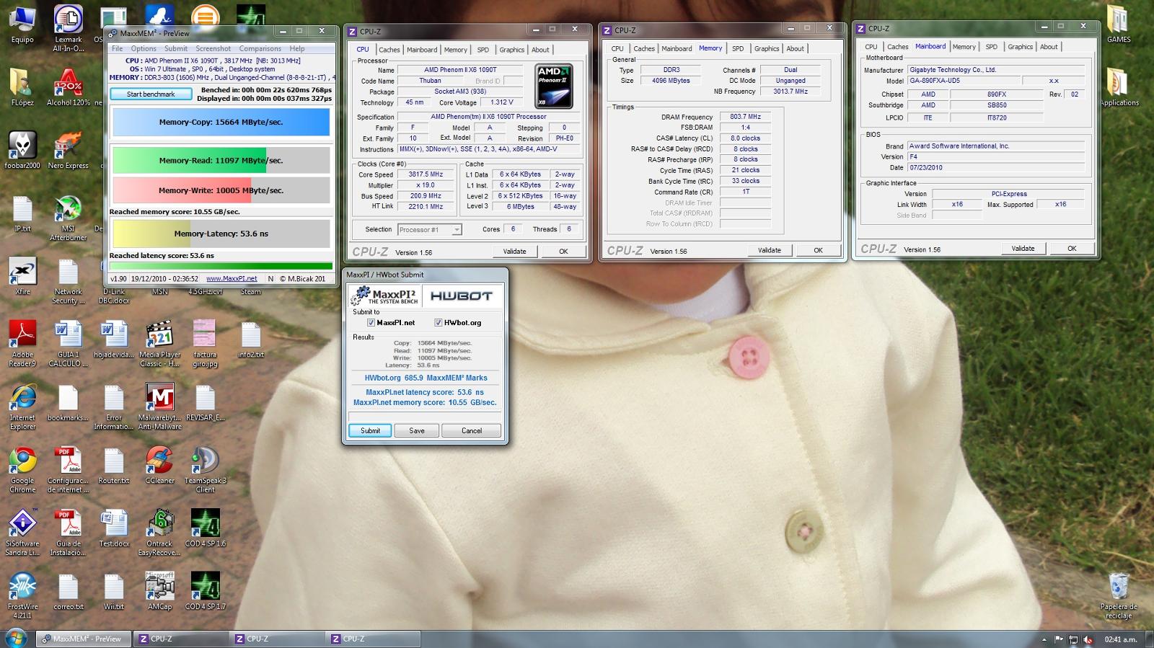Open MaxxMEM Help menu
This screenshot has height=648, width=1154.
point(297,49)
